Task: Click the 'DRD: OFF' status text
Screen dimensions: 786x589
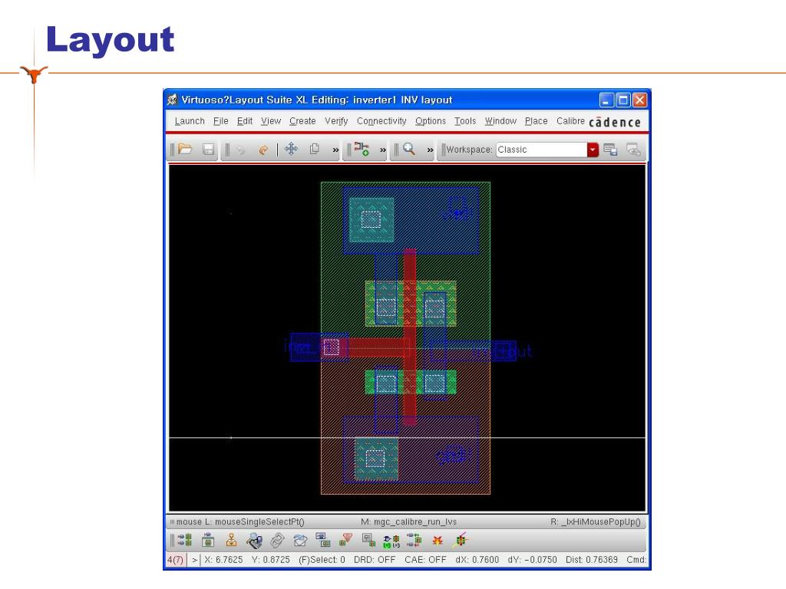Action: click(x=375, y=559)
